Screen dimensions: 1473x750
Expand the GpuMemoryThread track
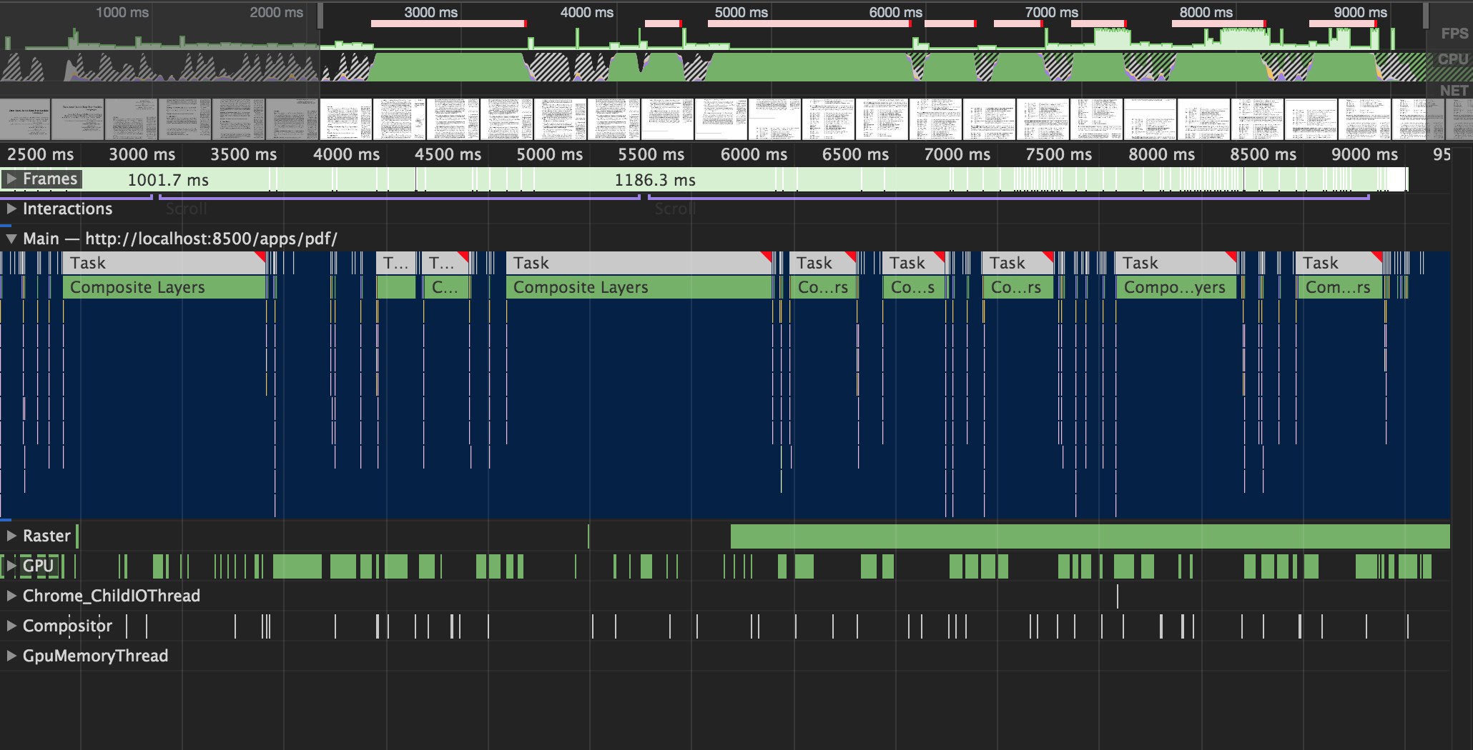click(x=11, y=656)
